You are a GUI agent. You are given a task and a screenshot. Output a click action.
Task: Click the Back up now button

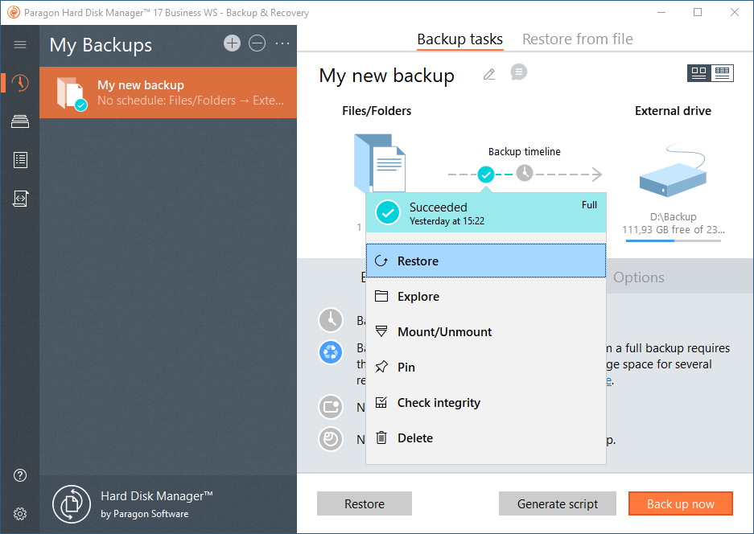(681, 503)
